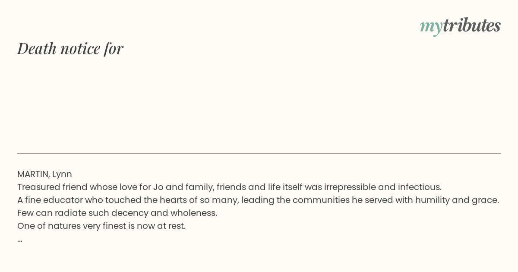Click the word 'notice' in heading
Screen dimensions: 518x272
point(80,48)
